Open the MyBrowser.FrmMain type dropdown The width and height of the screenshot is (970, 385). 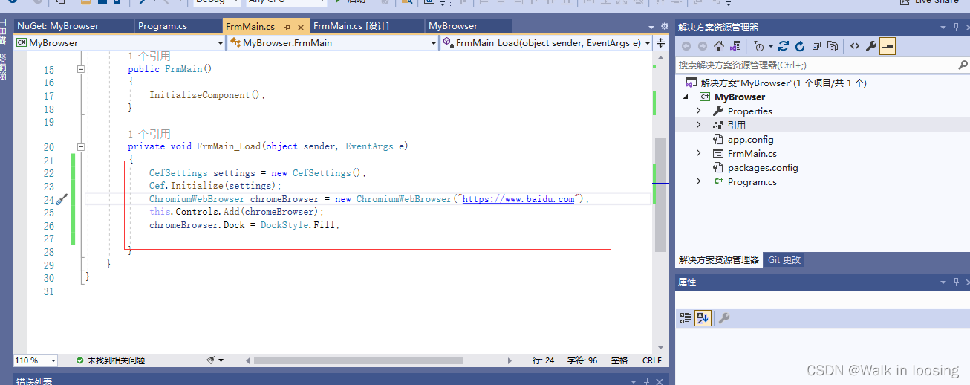[x=434, y=43]
